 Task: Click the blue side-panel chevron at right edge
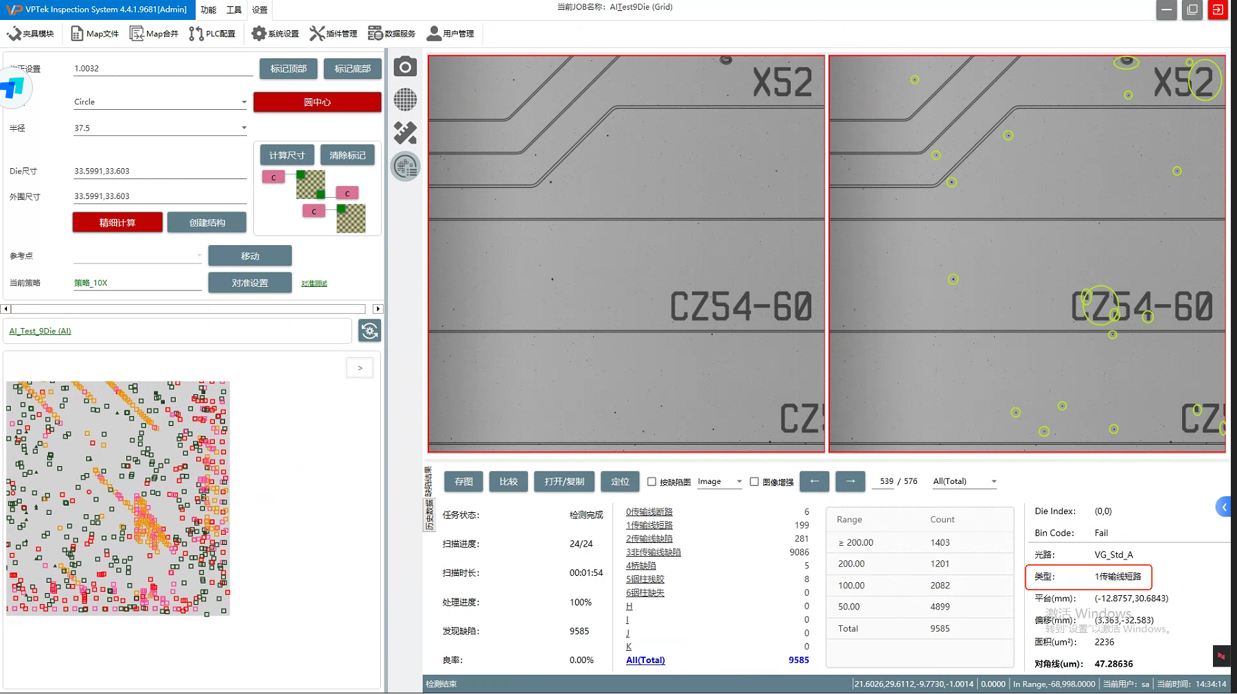coord(1223,507)
